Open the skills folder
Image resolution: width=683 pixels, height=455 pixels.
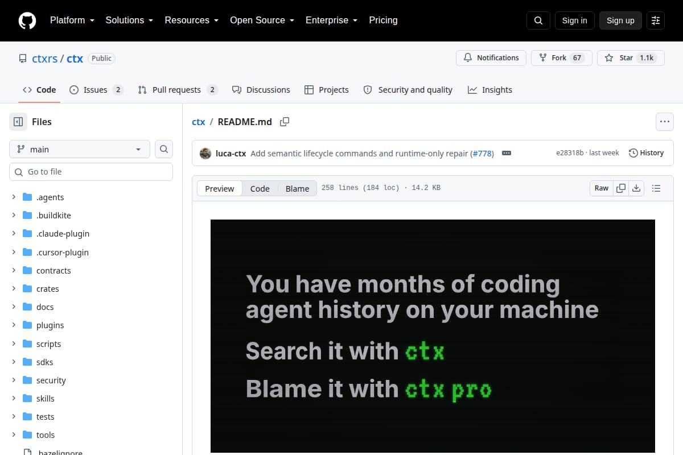tap(46, 399)
